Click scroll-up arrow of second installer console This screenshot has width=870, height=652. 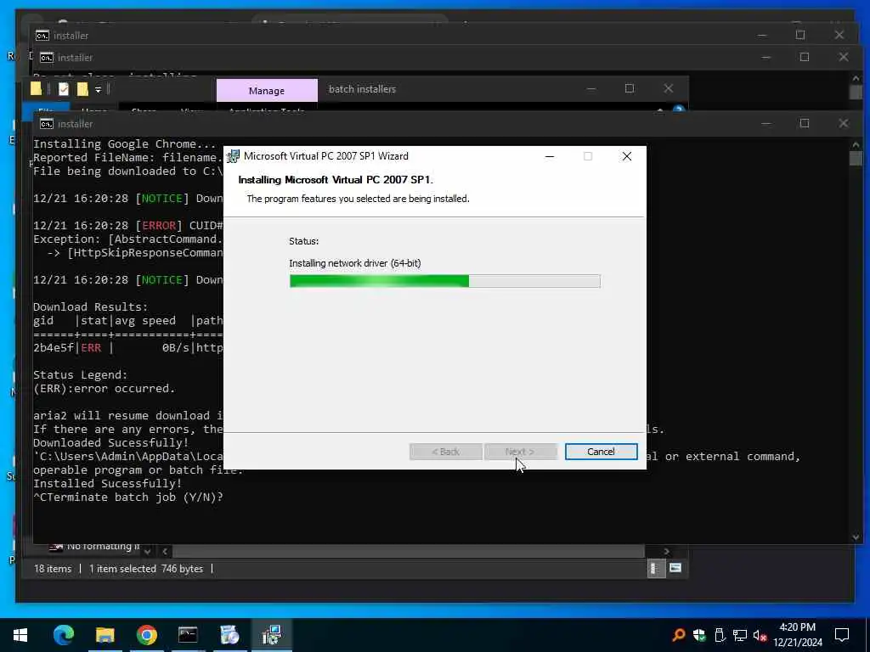point(855,79)
